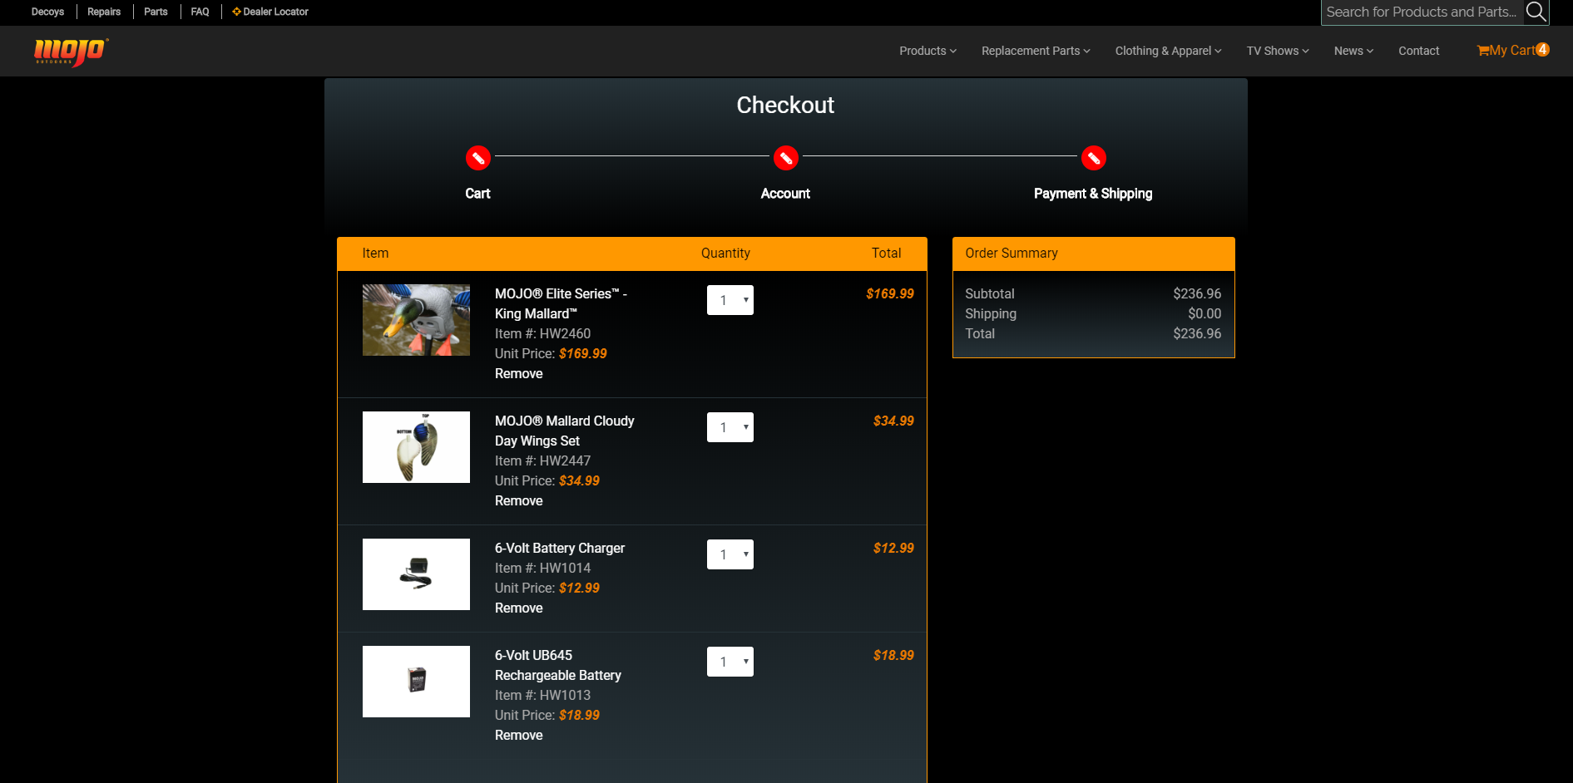
Task: Click the Dealer Locator link
Action: pos(270,12)
